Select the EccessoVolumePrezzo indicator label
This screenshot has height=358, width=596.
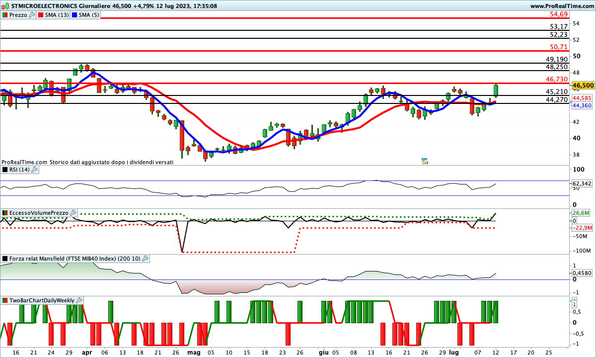click(x=39, y=213)
